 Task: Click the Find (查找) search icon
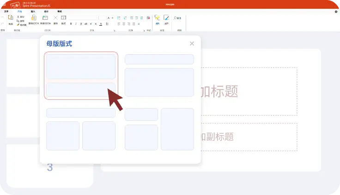(x=175, y=18)
